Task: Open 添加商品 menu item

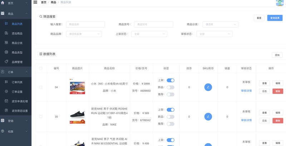Action: (x=16, y=33)
